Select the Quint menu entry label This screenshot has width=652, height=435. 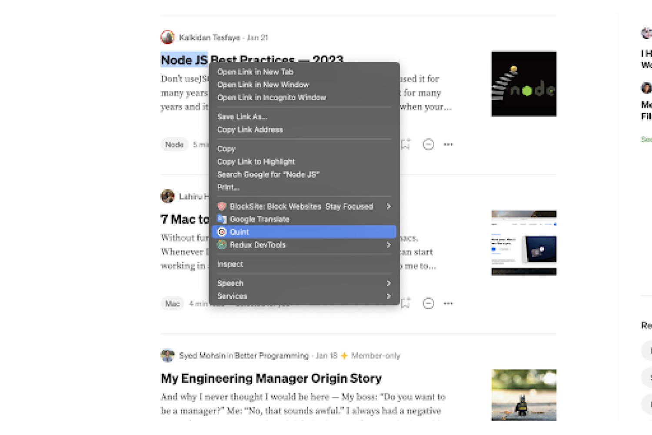240,232
